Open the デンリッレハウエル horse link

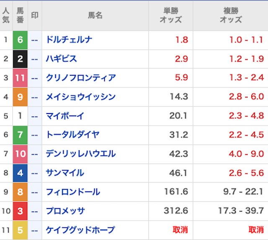tap(80, 154)
